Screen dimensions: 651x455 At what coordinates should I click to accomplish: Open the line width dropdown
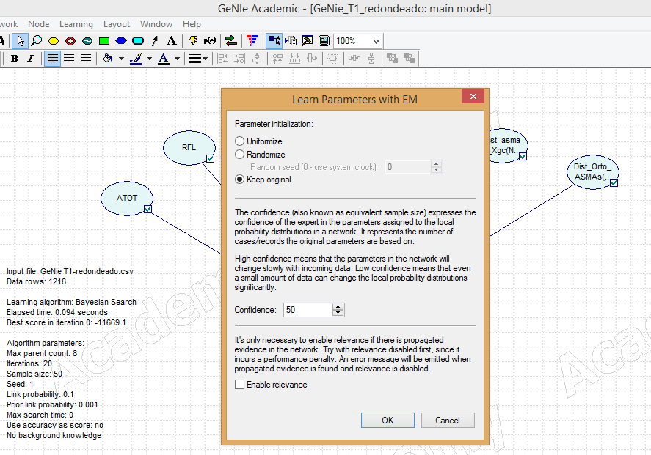point(198,59)
